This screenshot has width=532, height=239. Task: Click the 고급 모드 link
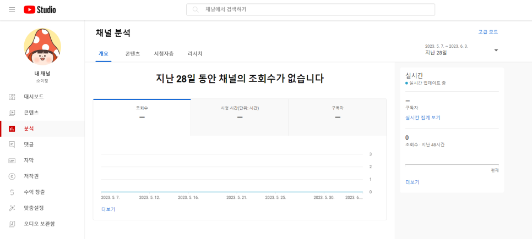(x=487, y=32)
